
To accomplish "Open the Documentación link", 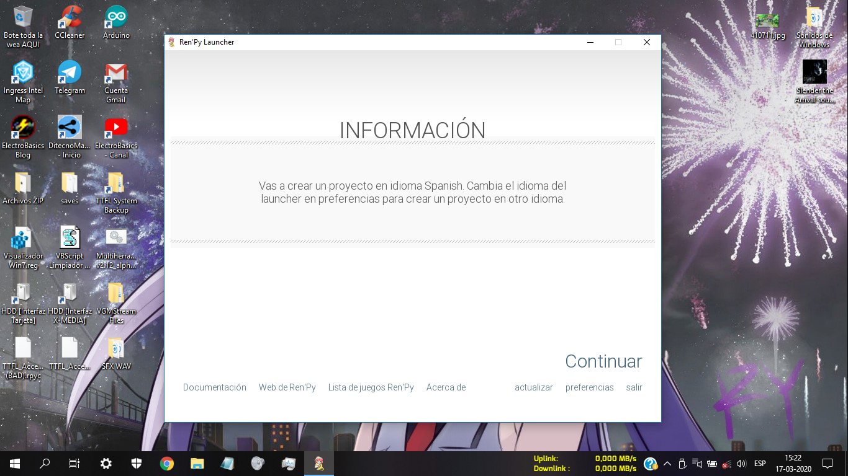I will (214, 387).
